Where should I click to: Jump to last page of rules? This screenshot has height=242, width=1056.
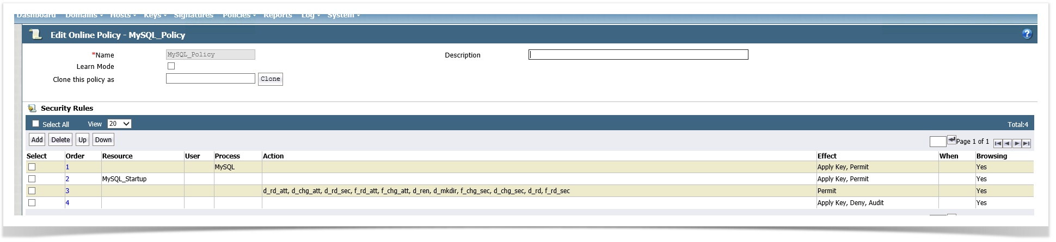pyautogui.click(x=1026, y=143)
